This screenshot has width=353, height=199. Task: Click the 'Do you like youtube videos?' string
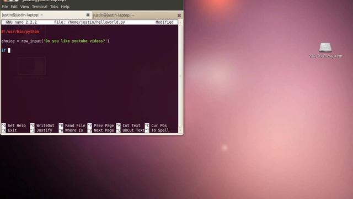(x=75, y=41)
